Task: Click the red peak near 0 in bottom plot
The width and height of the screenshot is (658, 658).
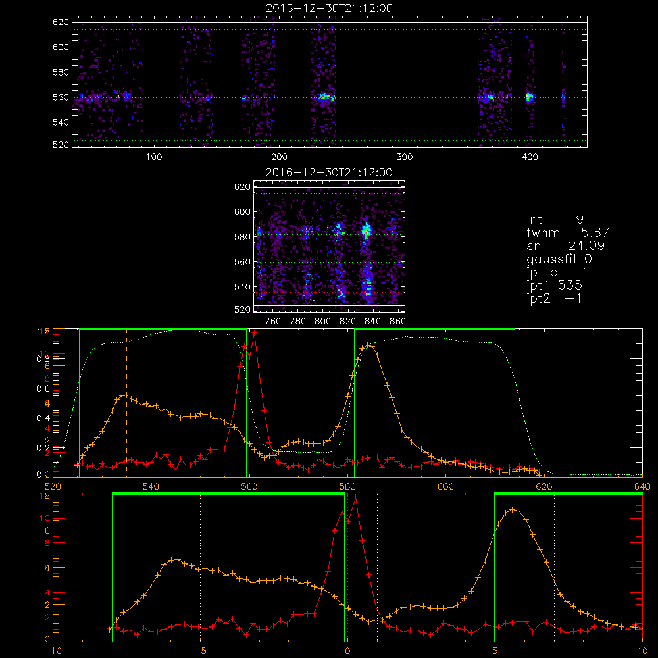Action: (355, 497)
